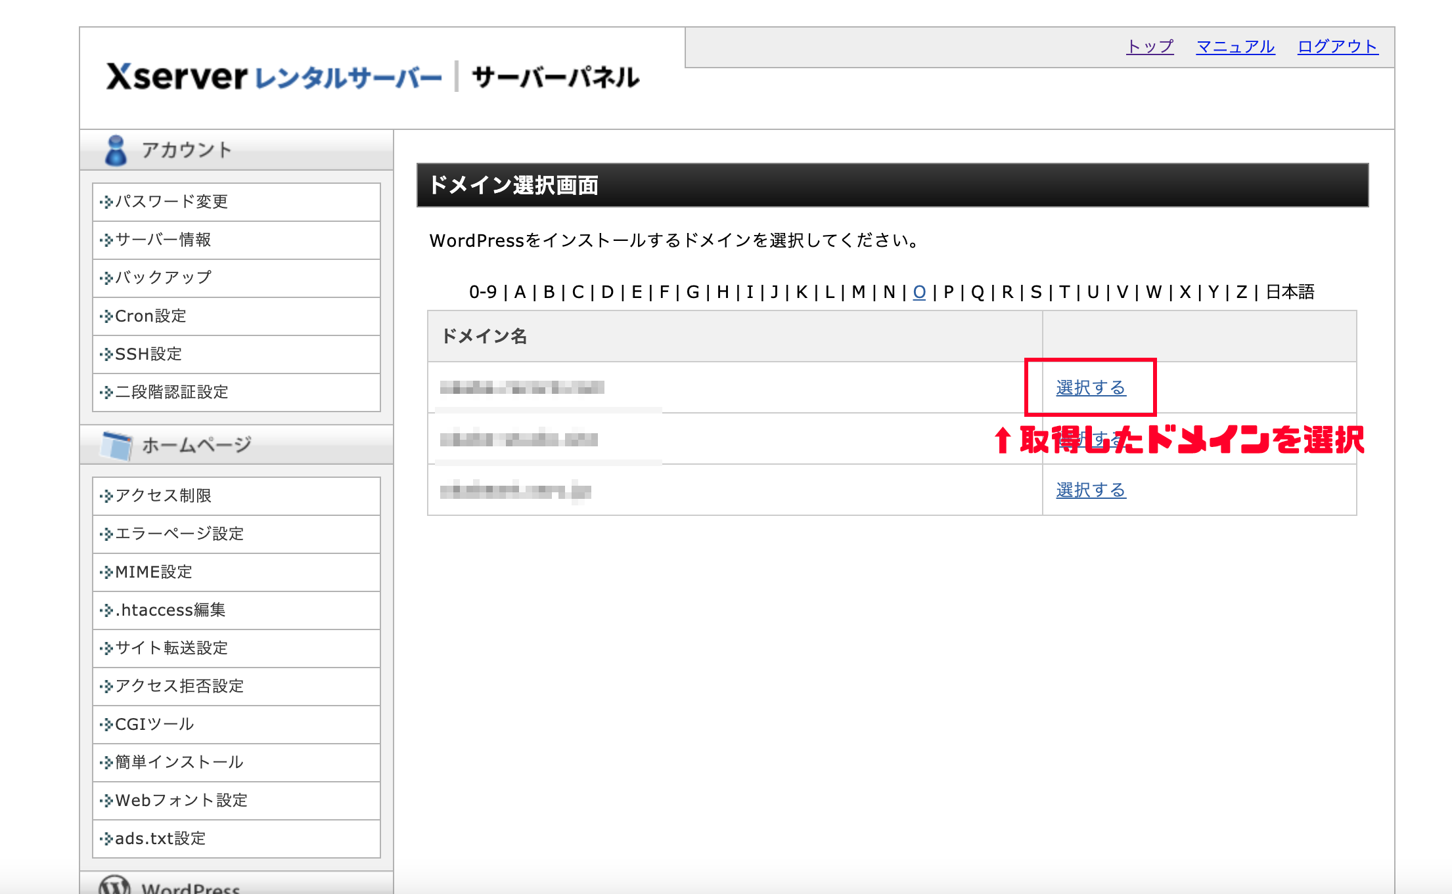The height and width of the screenshot is (894, 1452).
Task: Open 二段階認証設定 menu item
Action: 171,392
